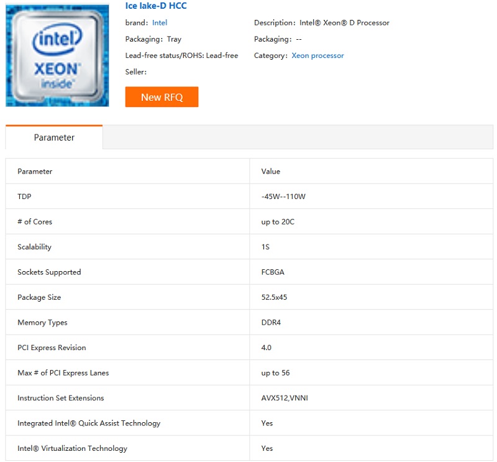This screenshot has width=497, height=462.
Task: Click the Yes value for Quick Assist Technology
Action: point(267,423)
